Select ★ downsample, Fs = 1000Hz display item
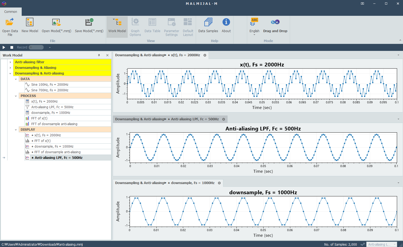This screenshot has height=247, width=403. pyautogui.click(x=68, y=146)
